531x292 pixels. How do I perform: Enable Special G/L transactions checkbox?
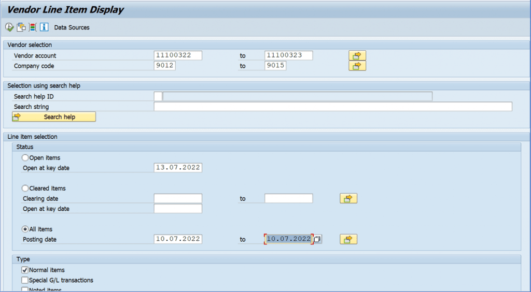pos(25,280)
